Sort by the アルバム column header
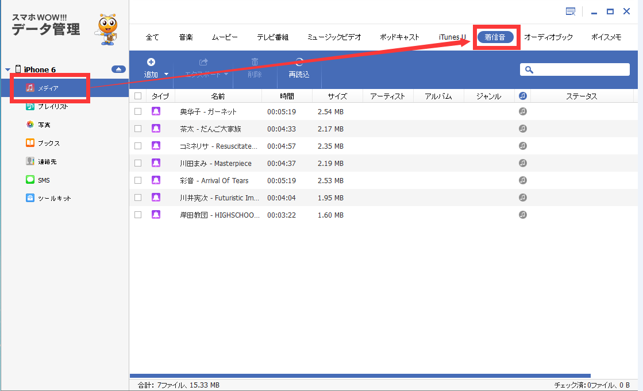 tap(438, 96)
